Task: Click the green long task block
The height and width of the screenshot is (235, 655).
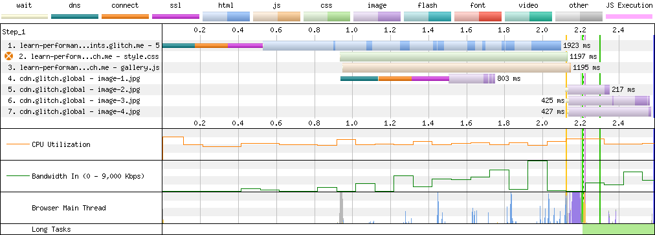Action: click(x=618, y=229)
